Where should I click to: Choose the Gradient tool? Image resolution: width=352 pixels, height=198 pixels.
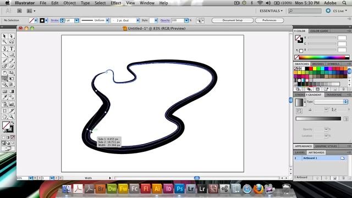pyautogui.click(x=12, y=91)
